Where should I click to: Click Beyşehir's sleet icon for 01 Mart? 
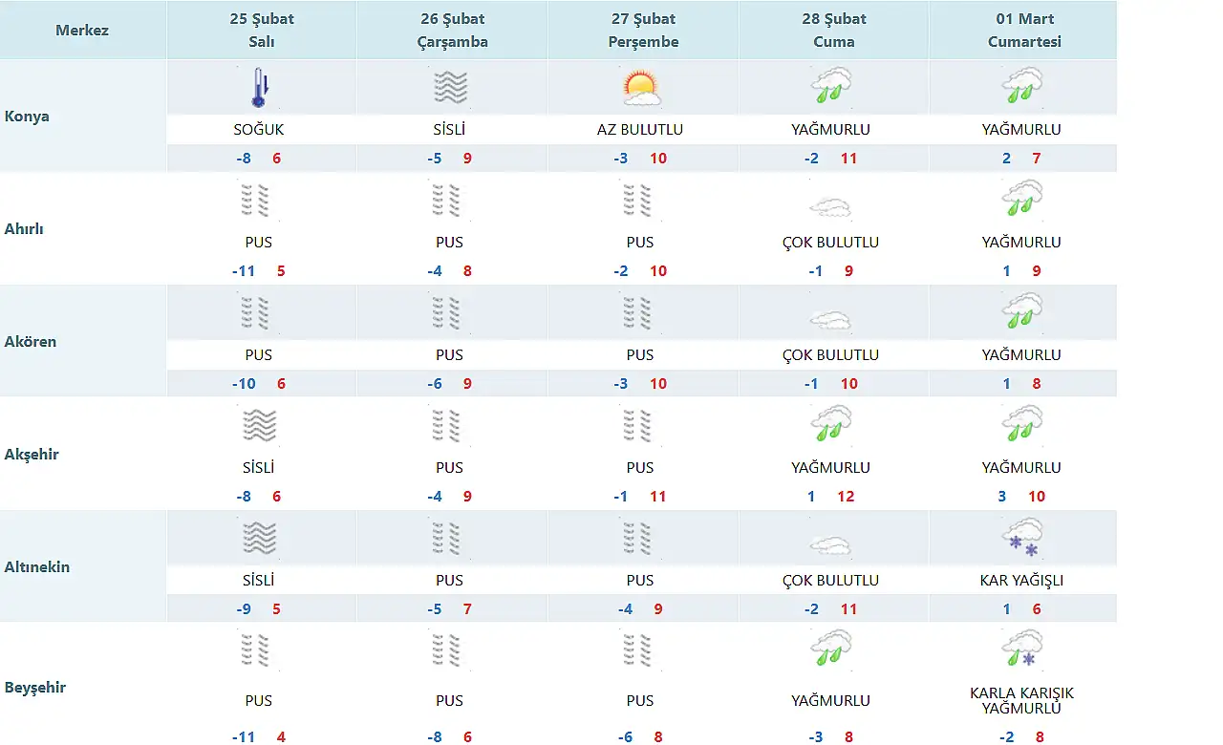pos(1021,649)
